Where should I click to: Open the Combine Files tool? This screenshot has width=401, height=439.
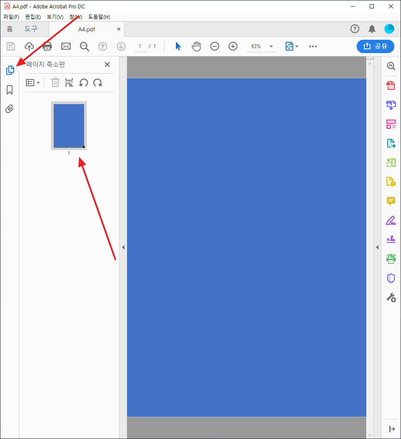coord(391,105)
